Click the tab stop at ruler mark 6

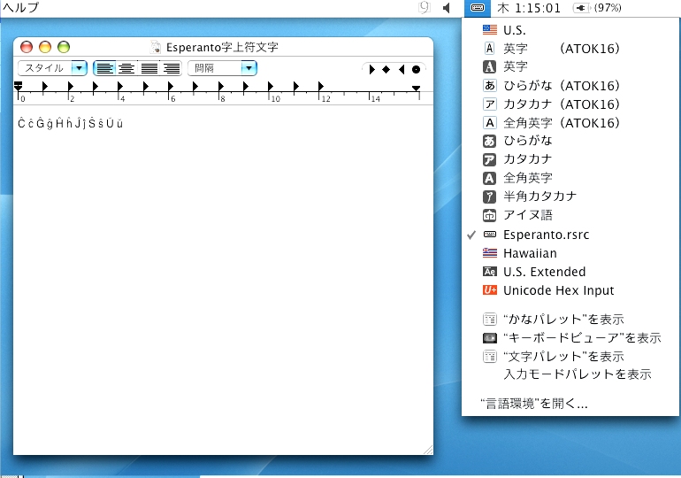point(171,86)
